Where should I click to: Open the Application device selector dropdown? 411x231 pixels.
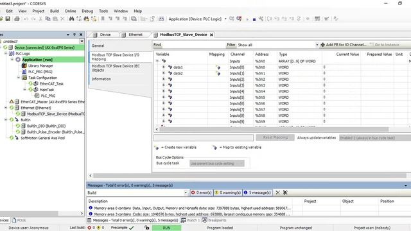(225, 19)
